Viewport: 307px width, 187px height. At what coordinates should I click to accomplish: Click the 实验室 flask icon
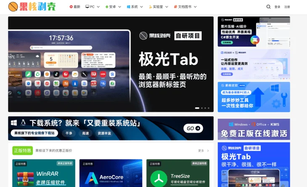(x=151, y=7)
